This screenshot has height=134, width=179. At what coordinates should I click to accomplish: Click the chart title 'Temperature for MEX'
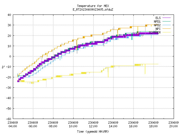(x=93, y=6)
